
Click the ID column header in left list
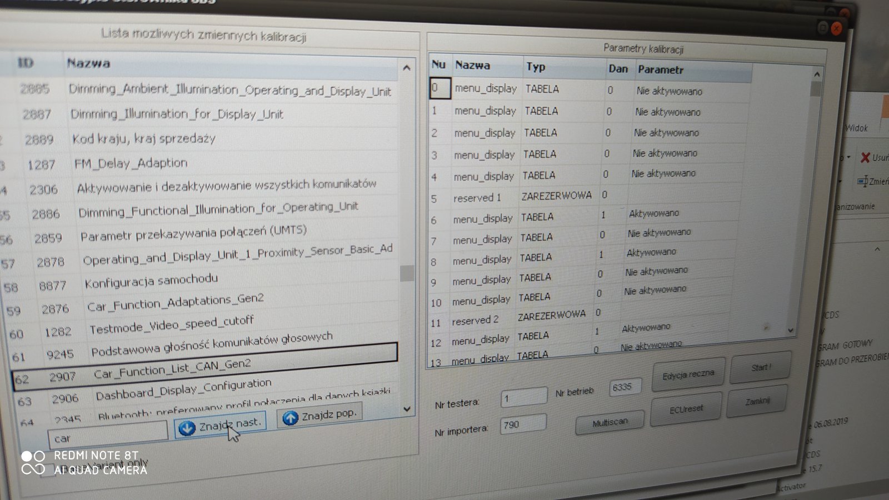point(26,63)
